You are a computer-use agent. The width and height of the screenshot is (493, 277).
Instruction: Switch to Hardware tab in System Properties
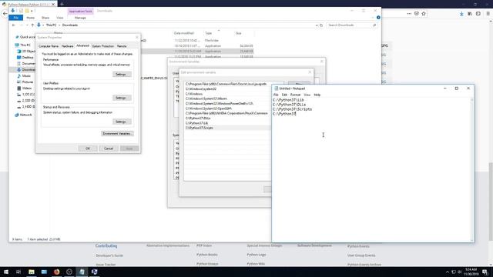point(67,46)
